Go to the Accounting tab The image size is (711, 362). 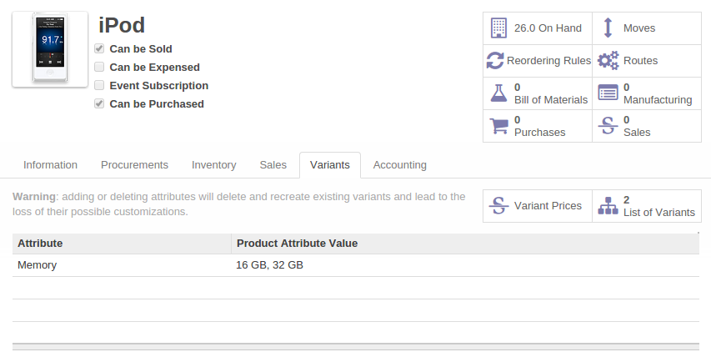(399, 165)
